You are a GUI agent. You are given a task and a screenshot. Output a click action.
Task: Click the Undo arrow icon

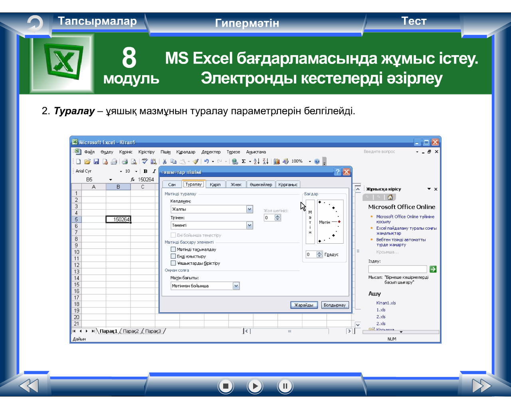[x=206, y=161]
